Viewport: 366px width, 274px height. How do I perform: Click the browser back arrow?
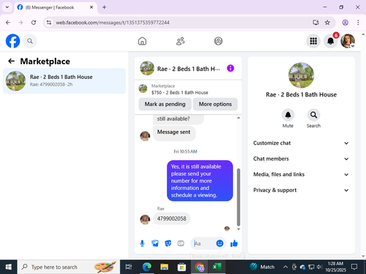click(x=8, y=23)
